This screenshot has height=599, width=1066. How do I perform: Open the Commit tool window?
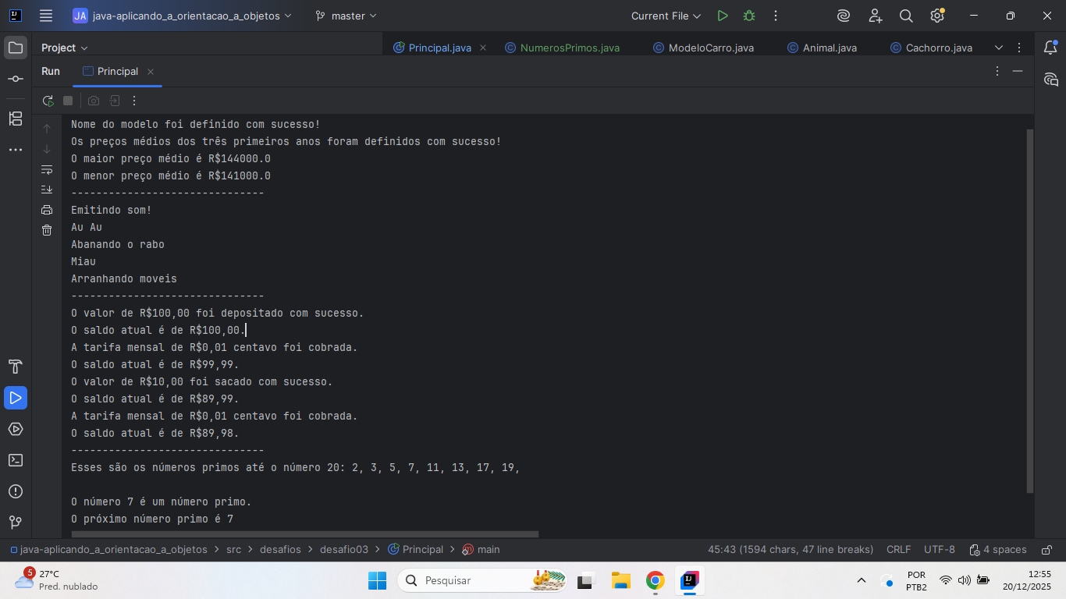16,79
